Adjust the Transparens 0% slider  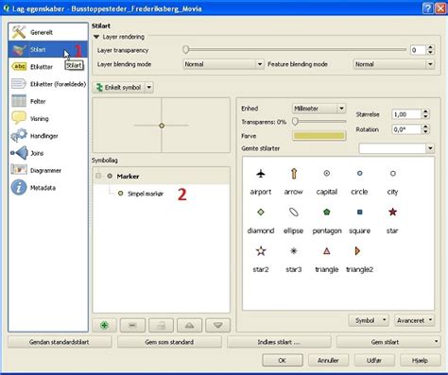pyautogui.click(x=295, y=121)
